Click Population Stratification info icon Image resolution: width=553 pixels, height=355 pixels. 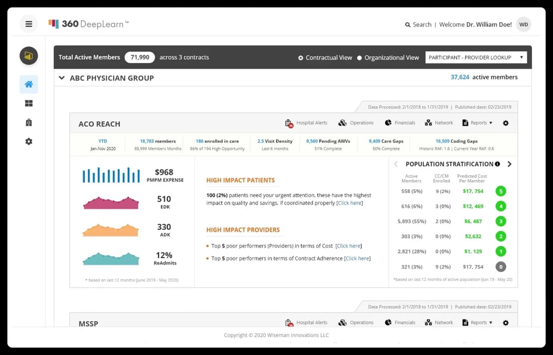(497, 164)
